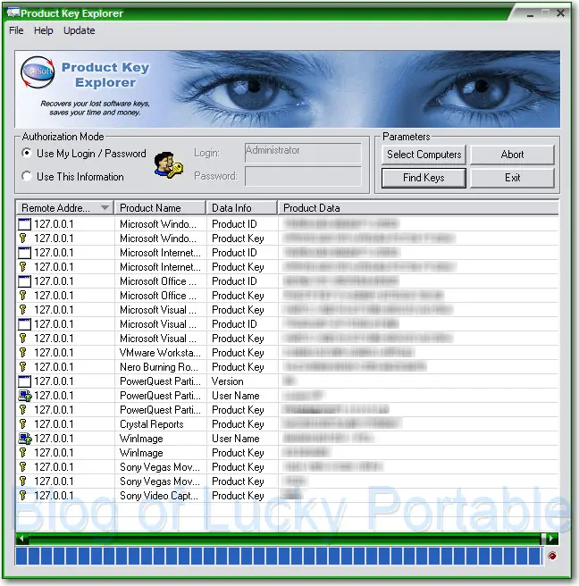The height and width of the screenshot is (586, 579).
Task: Click the key icon in Nero Burning Rom row
Action: tap(23, 367)
